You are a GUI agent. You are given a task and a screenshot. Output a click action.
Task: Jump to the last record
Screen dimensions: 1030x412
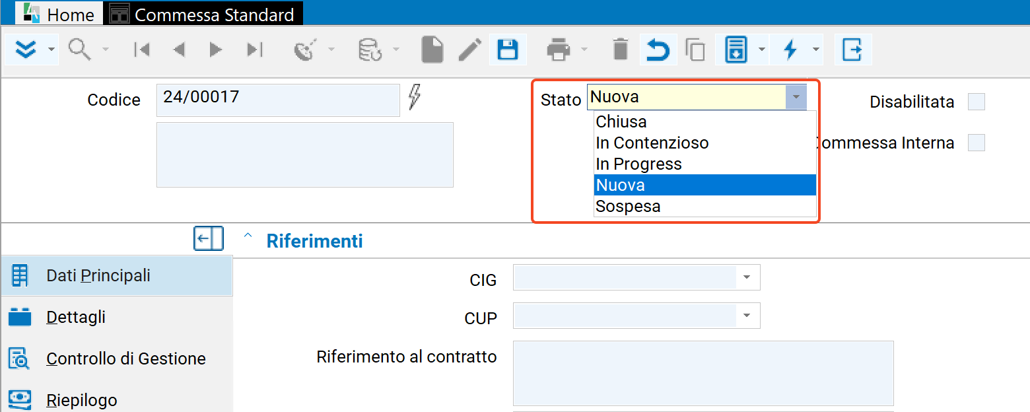coord(255,50)
